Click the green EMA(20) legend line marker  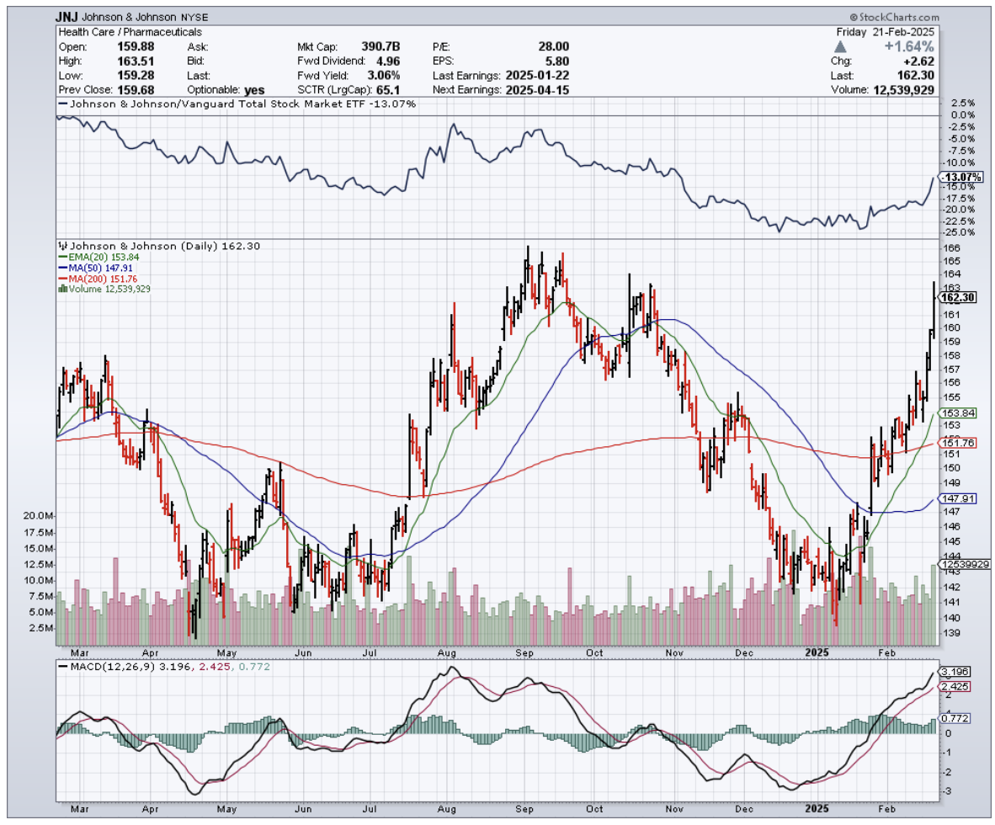pyautogui.click(x=61, y=257)
